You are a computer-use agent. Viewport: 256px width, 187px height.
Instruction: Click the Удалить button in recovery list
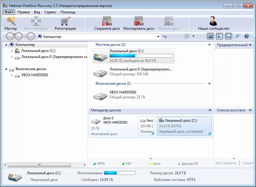pyautogui.click(x=248, y=163)
